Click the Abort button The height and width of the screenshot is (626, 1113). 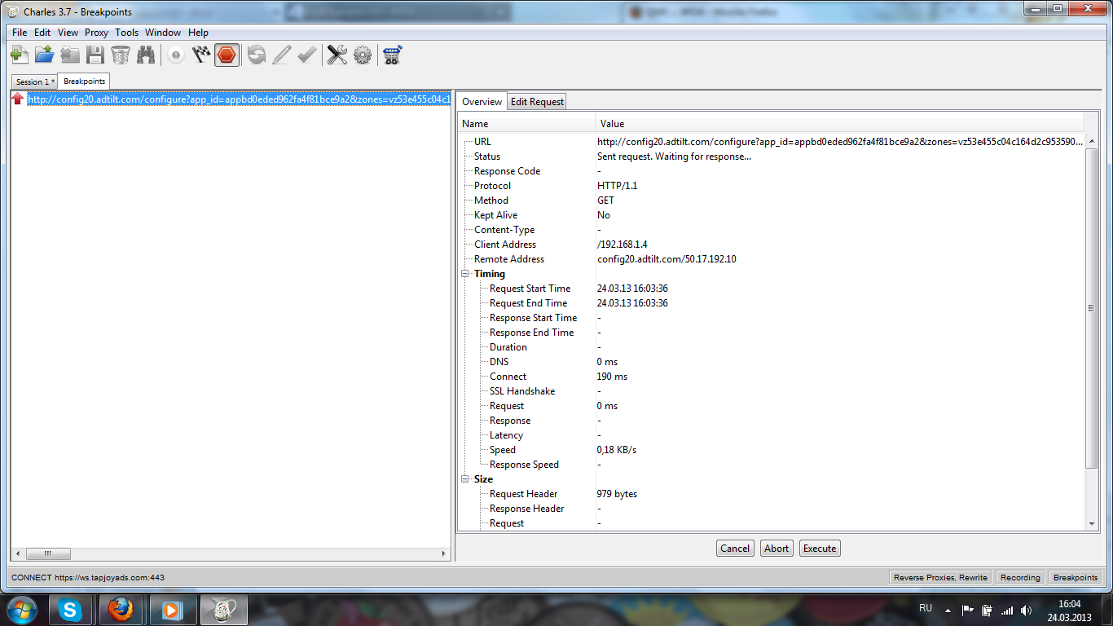pos(776,549)
